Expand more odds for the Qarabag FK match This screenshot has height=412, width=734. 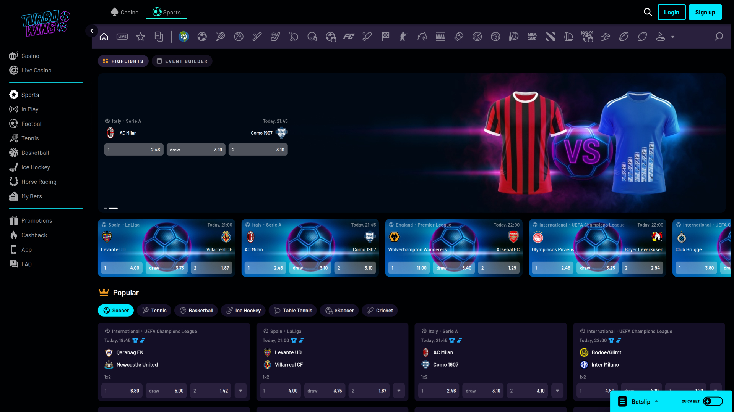point(240,391)
